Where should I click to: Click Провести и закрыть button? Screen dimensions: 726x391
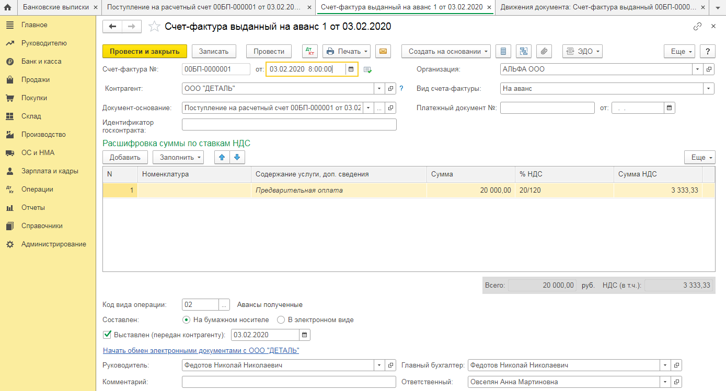(145, 51)
